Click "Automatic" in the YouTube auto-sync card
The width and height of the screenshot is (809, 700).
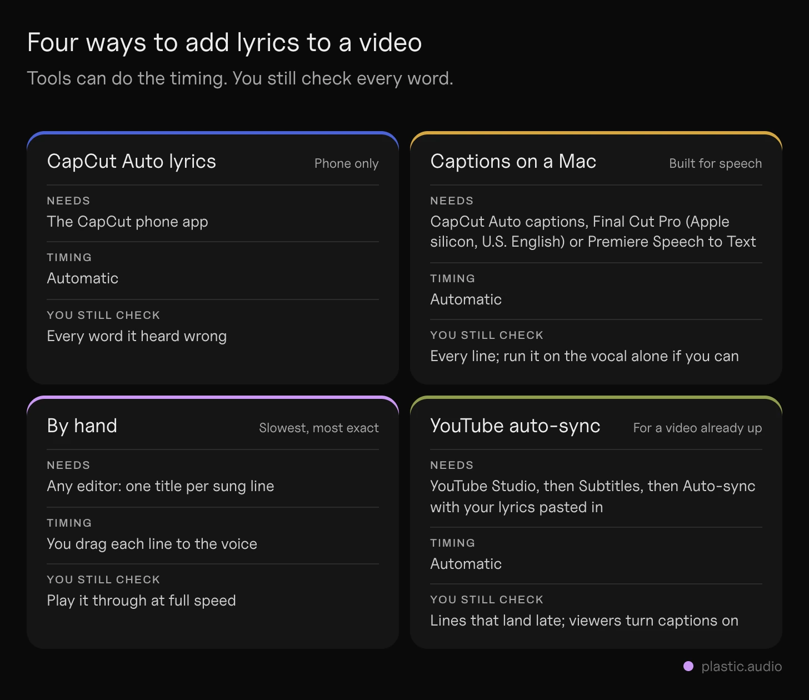pos(466,564)
